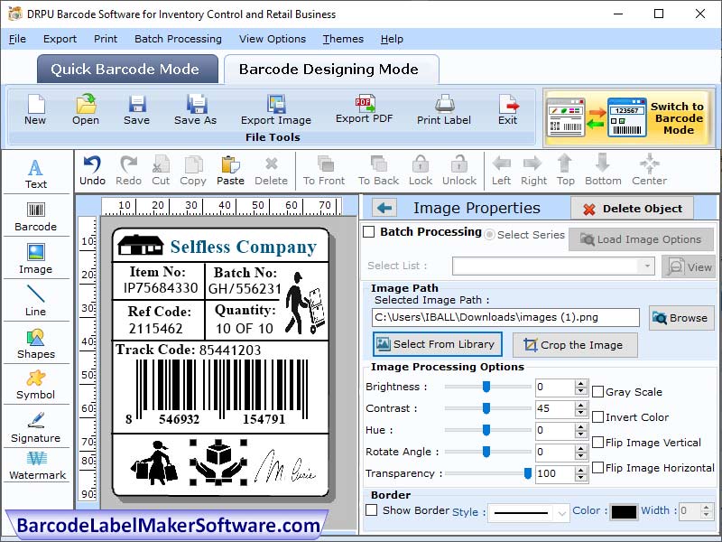
Task: Open the File menu
Action: 17,39
